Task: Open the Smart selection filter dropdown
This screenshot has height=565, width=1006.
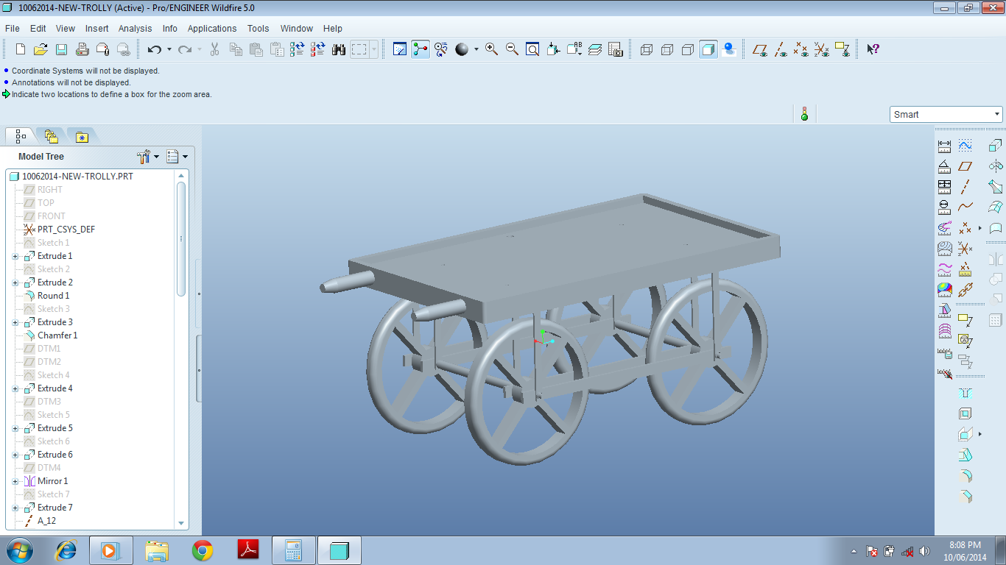Action: (946, 114)
